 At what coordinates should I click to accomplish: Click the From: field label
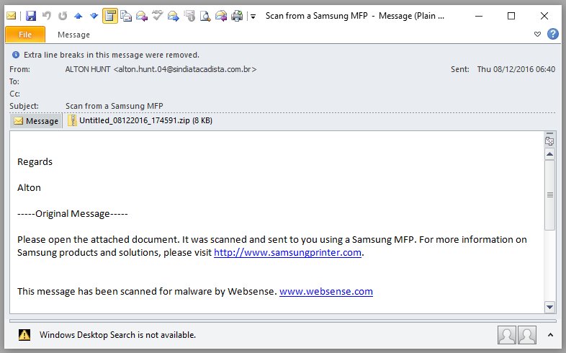[19, 69]
